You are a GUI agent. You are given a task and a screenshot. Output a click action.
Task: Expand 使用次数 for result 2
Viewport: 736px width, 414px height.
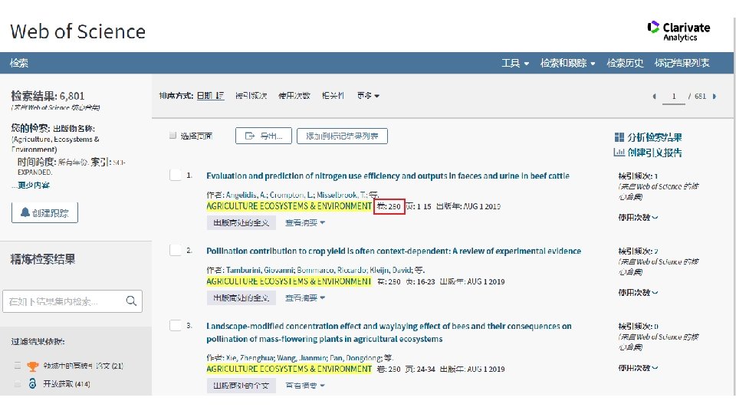(x=638, y=292)
